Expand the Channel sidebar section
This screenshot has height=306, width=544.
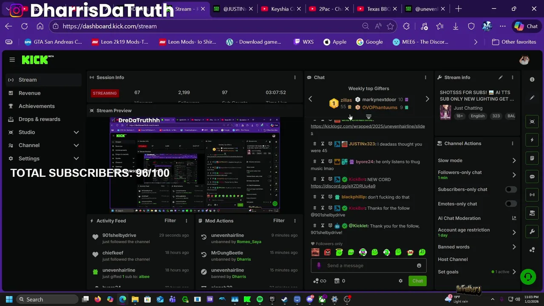click(76, 145)
